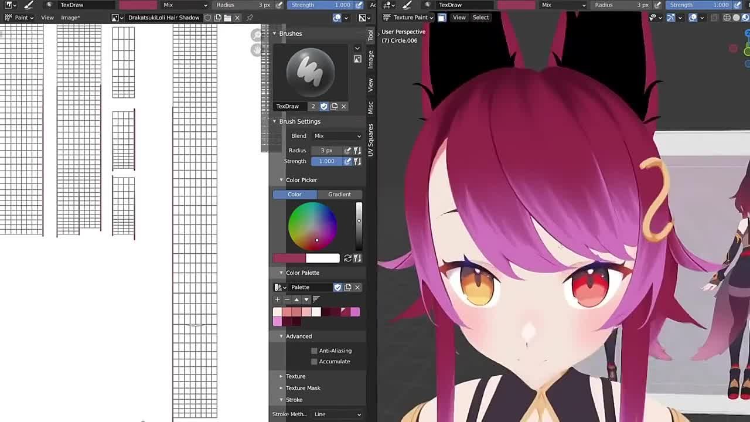Switch to the UV Squares sidebar tab
This screenshot has height=422, width=750.
click(370, 139)
